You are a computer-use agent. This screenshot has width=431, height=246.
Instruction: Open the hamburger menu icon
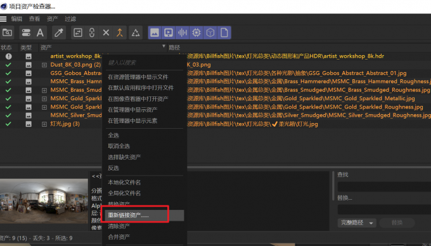[3, 19]
